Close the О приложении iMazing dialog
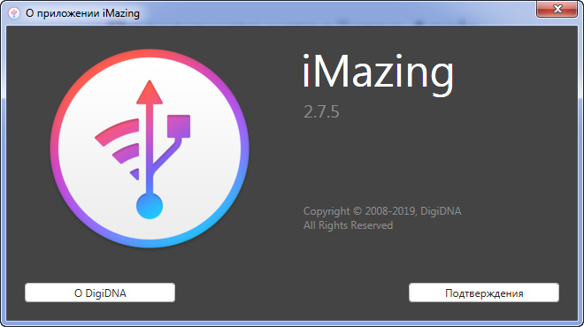 (x=557, y=9)
